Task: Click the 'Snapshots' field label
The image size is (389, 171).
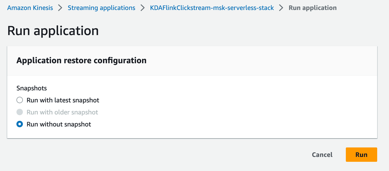Action: (32, 88)
